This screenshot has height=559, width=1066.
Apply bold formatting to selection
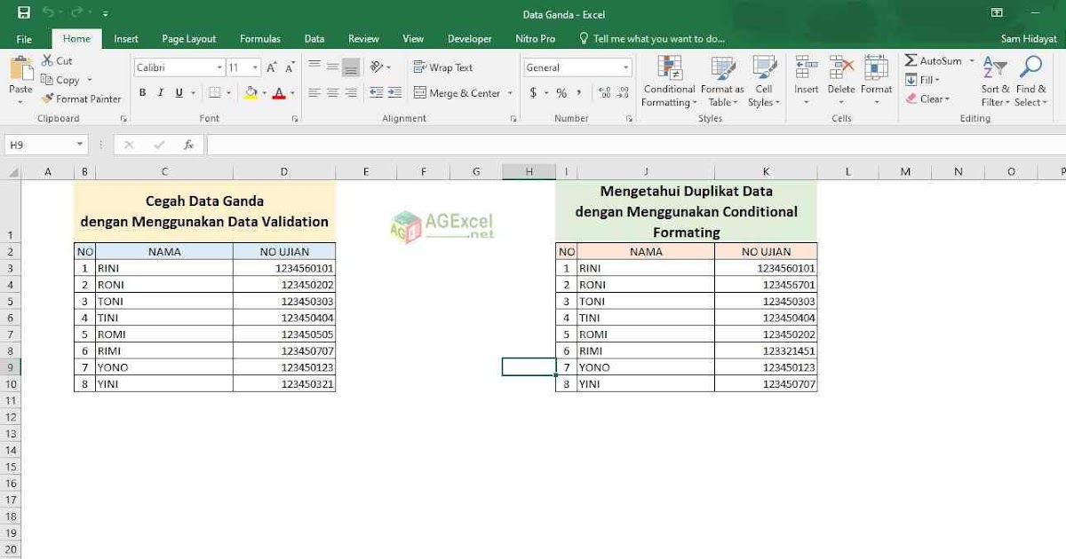tap(141, 92)
